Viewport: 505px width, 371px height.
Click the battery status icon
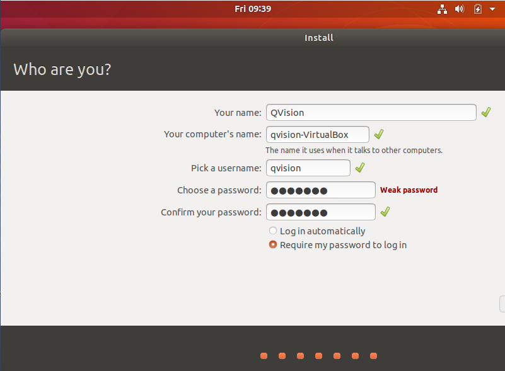pyautogui.click(x=478, y=9)
